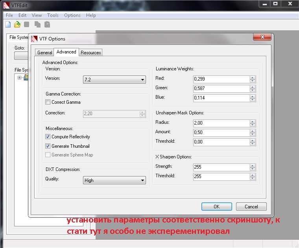The height and width of the screenshot is (248, 299).
Task: Click the Open folder toolbar icon
Action: (x=17, y=25)
